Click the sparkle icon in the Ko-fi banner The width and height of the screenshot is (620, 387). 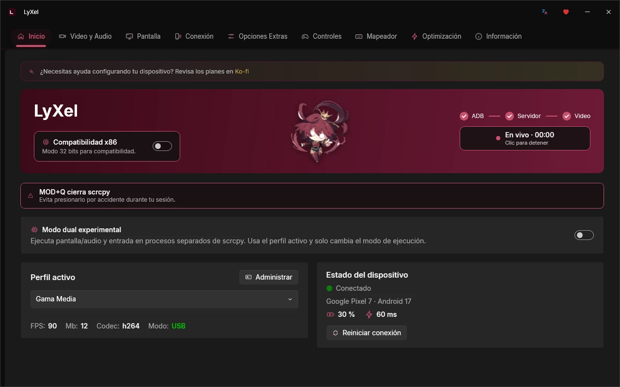(x=31, y=72)
